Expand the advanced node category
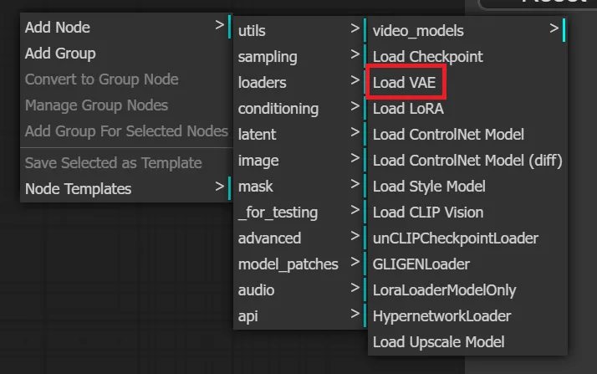 pos(298,238)
